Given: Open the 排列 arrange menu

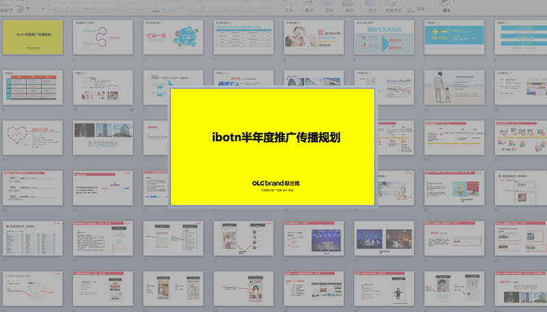Looking at the screenshot, I should [372, 7].
